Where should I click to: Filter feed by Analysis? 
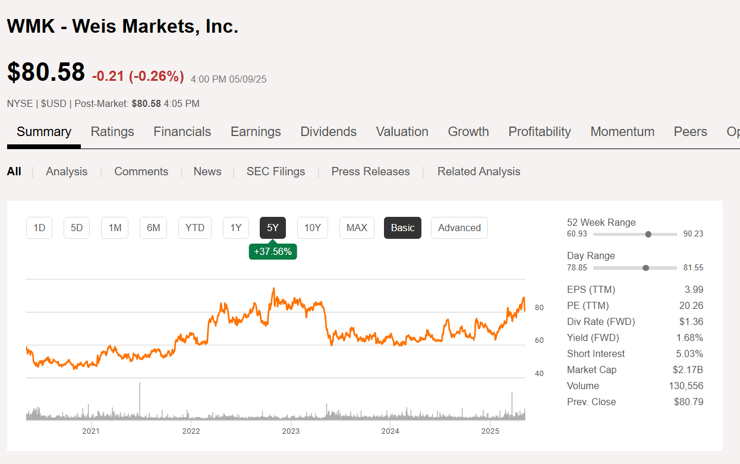point(67,172)
